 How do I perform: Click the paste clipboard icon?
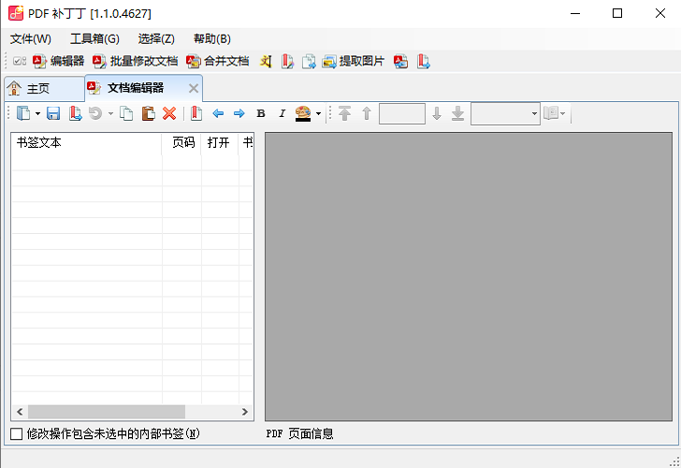point(148,113)
